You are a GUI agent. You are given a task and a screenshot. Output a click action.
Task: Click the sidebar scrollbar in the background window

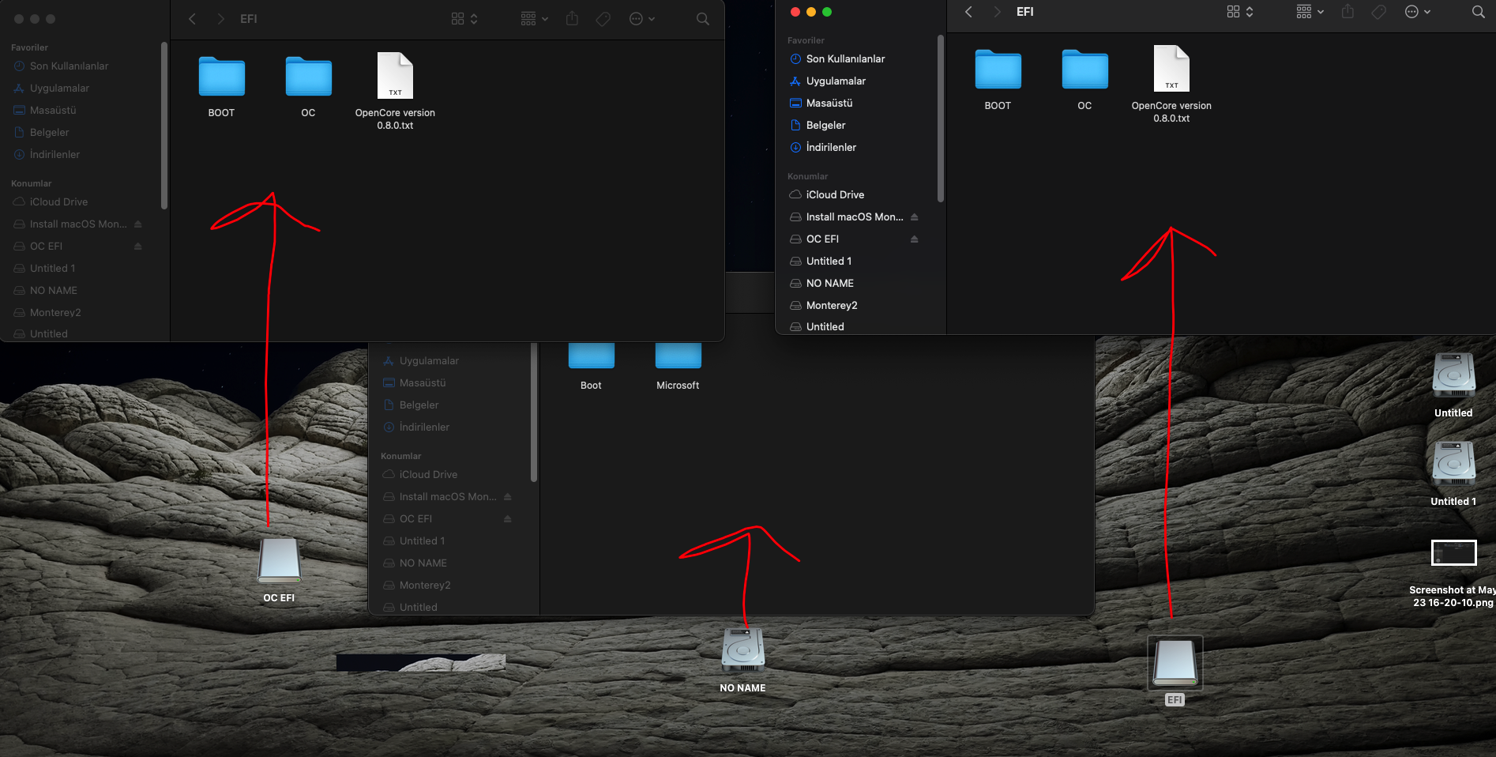point(534,412)
